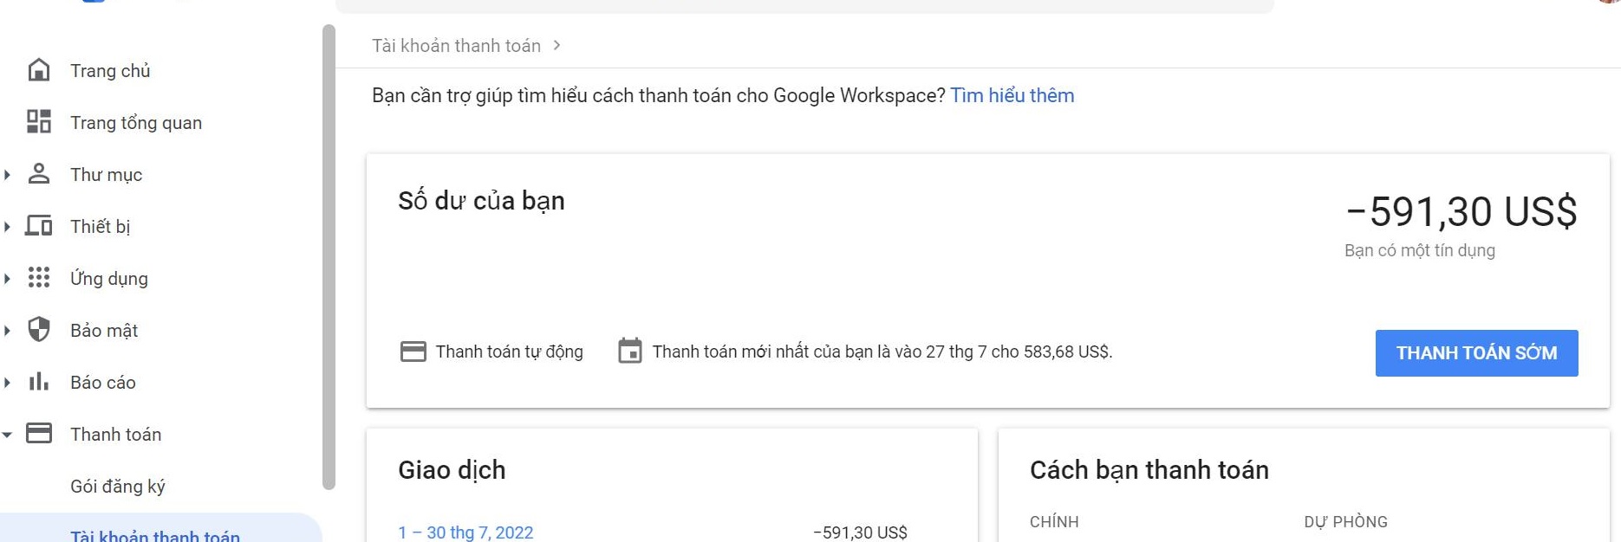Click Tài khoản thanh toán breadcrumb
This screenshot has height=542, width=1621.
(456, 46)
